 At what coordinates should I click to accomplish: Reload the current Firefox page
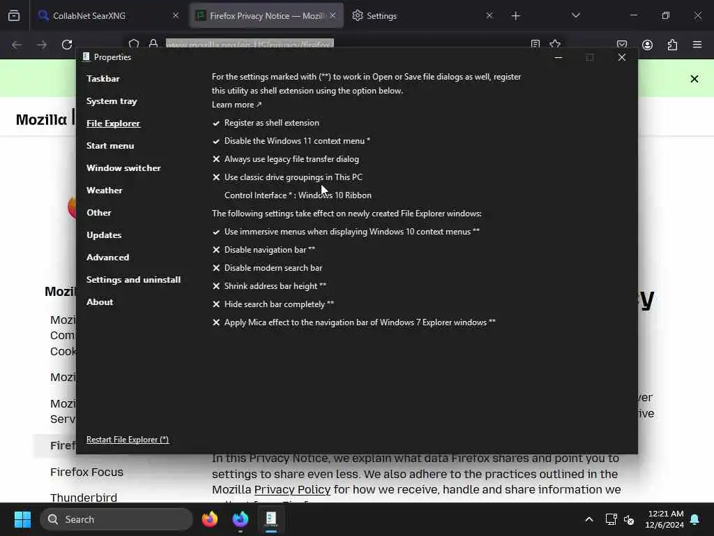pyautogui.click(x=67, y=45)
